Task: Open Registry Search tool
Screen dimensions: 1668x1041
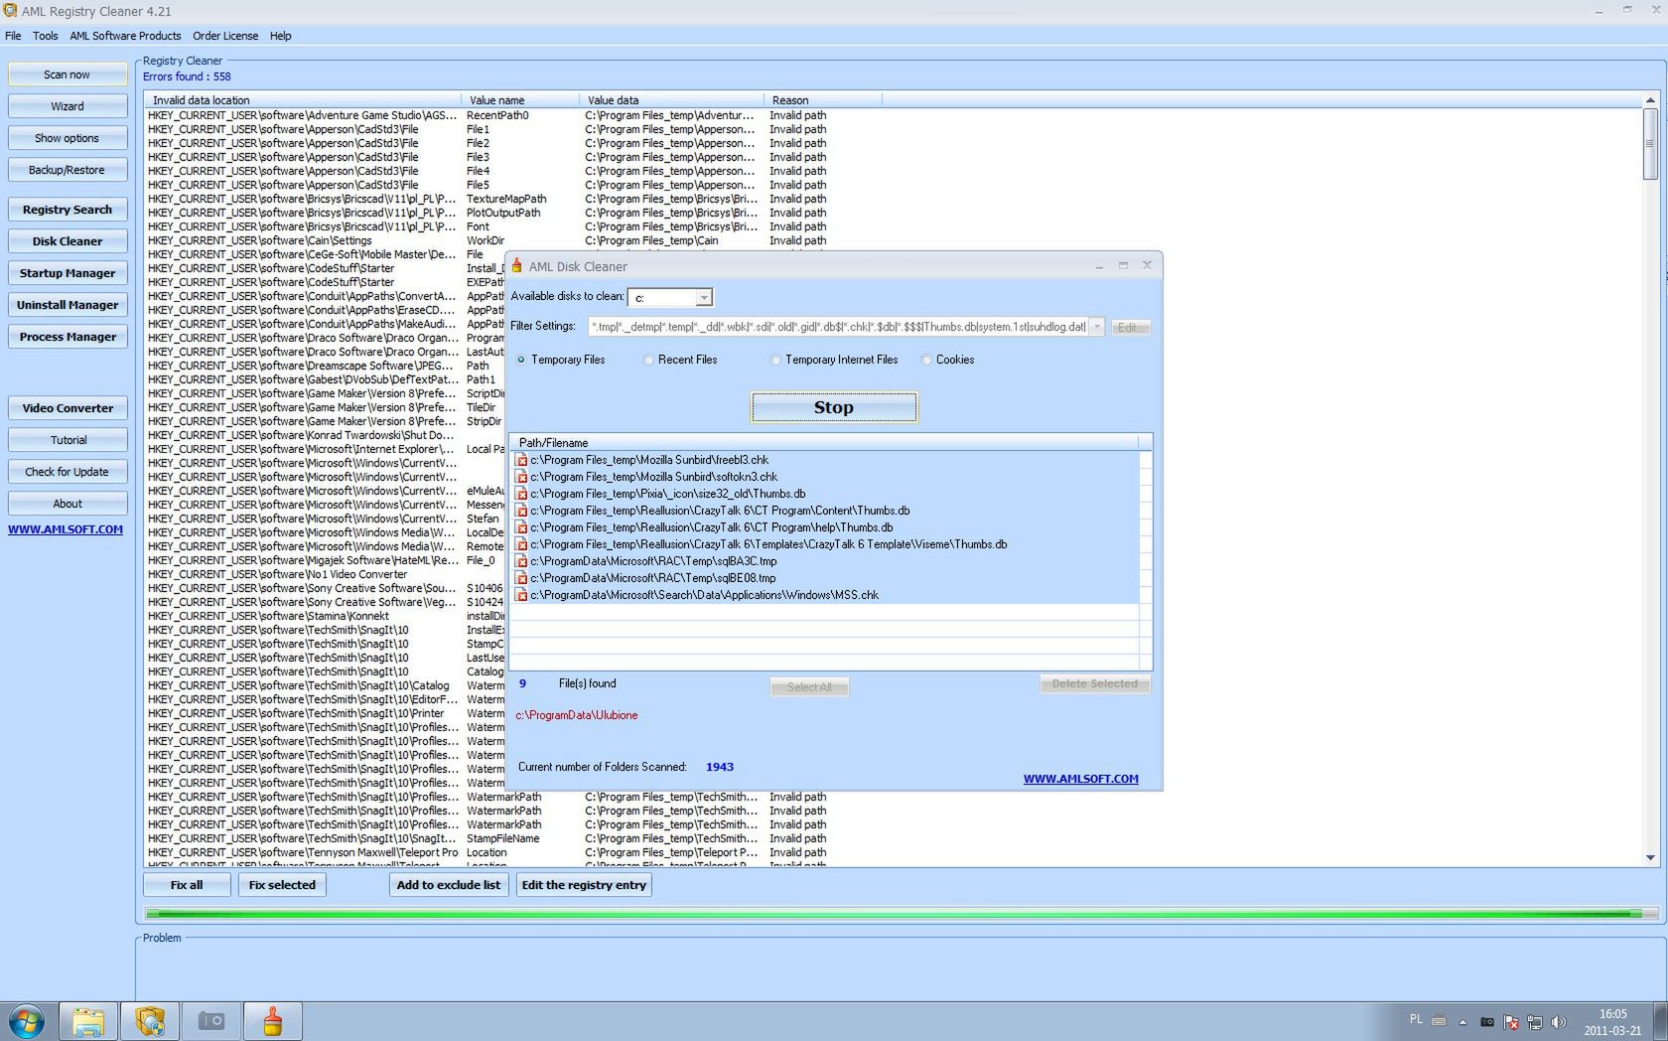Action: (68, 210)
